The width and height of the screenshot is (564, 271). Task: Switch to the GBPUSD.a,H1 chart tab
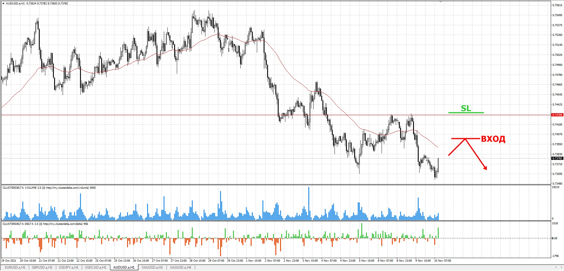[42, 267]
